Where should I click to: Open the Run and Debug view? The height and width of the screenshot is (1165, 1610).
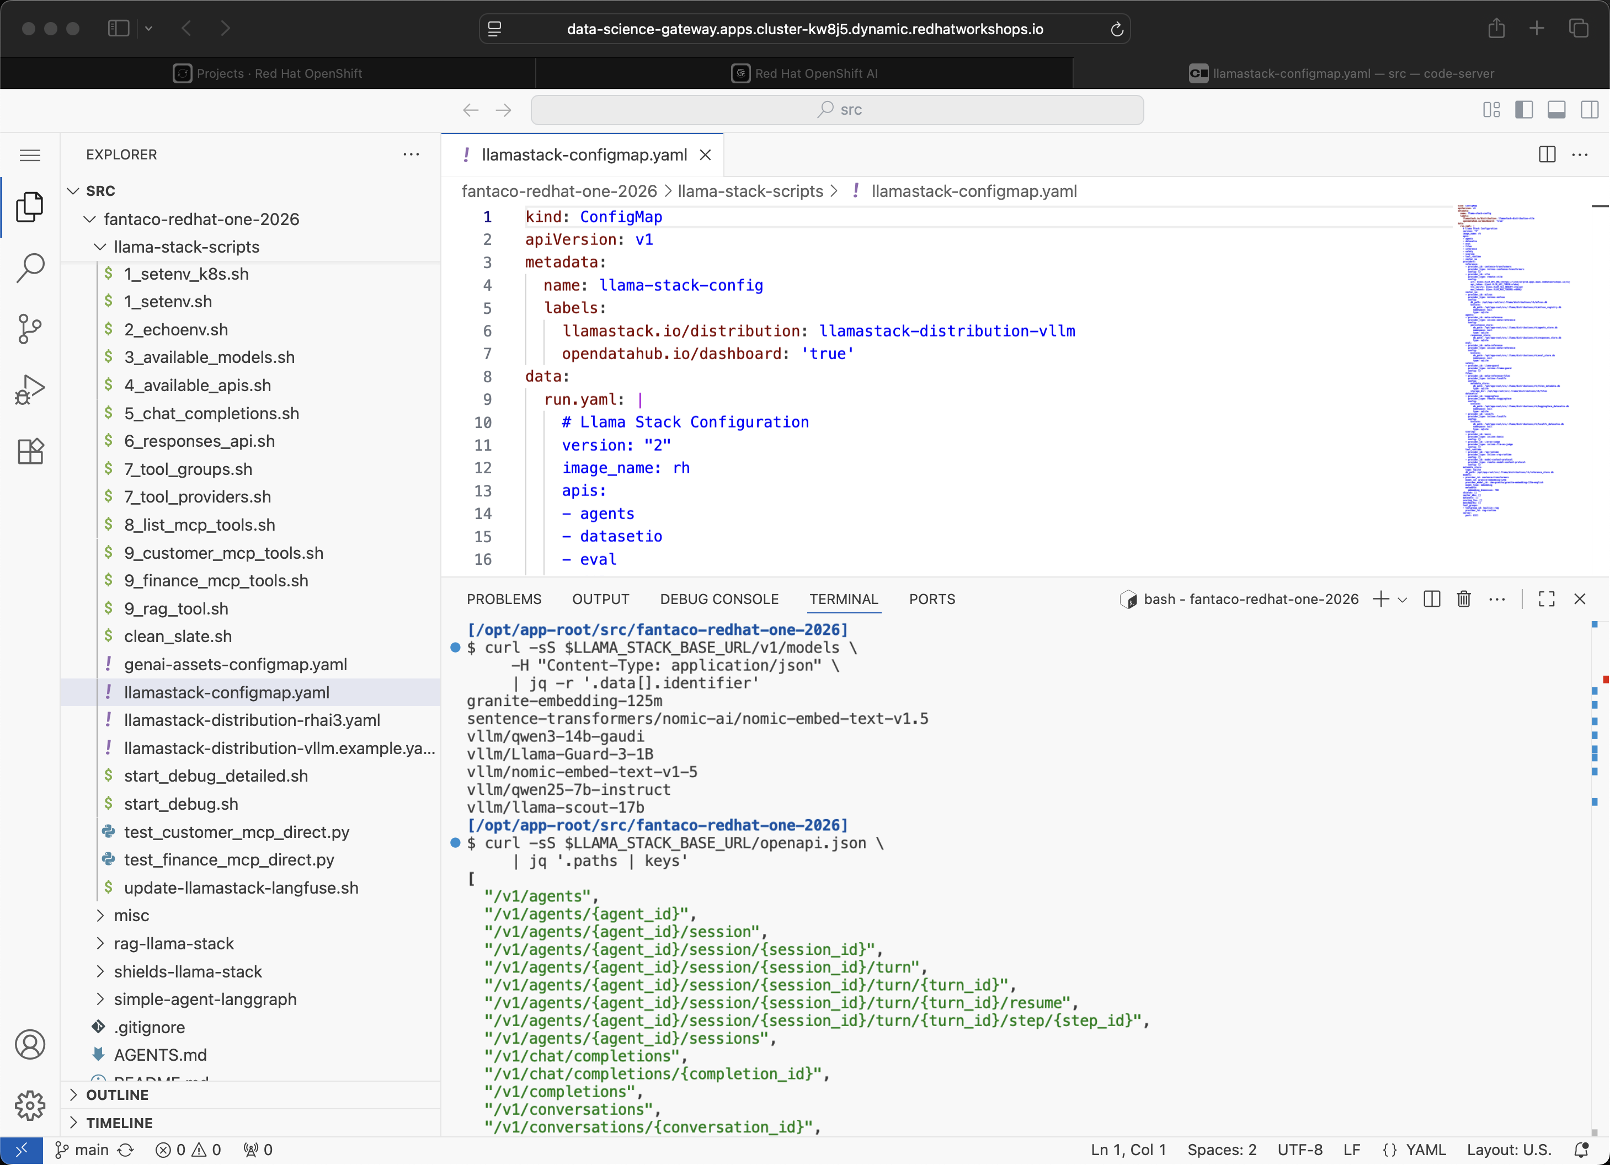point(30,389)
